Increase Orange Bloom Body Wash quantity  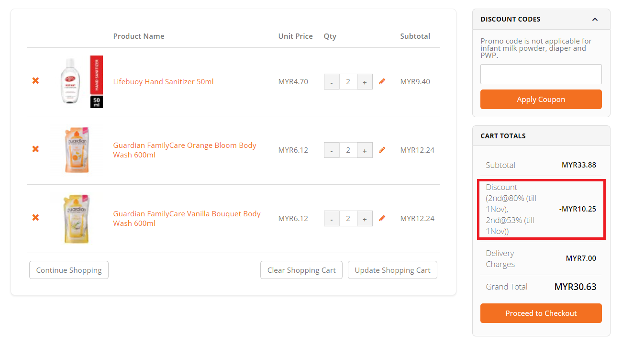click(365, 150)
